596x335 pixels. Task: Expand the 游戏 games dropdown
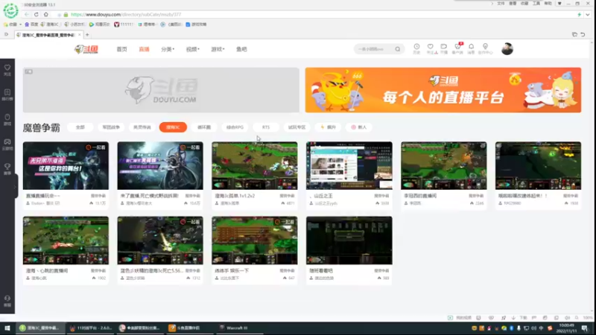(x=218, y=49)
